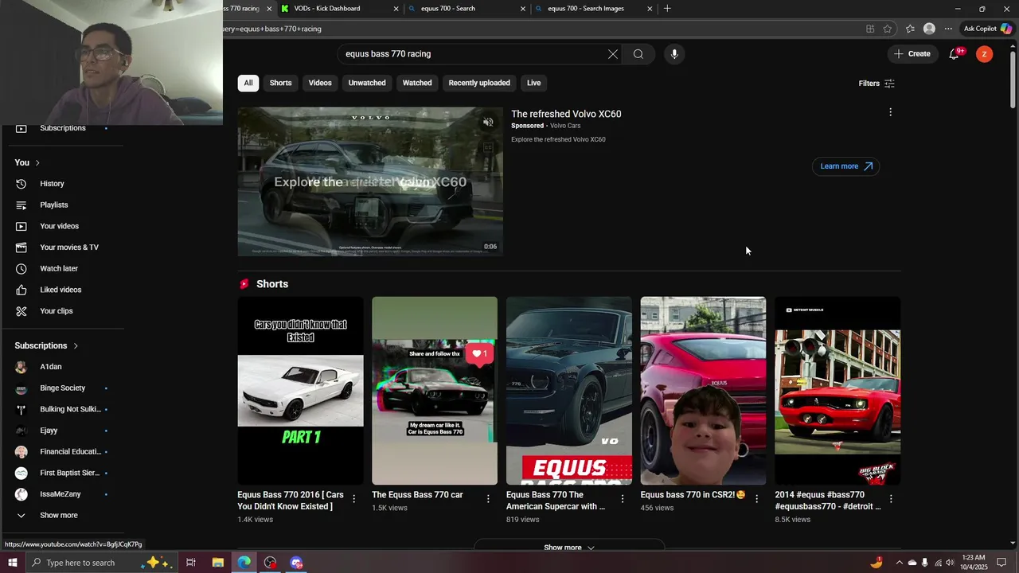Select the Live filter chip

pyautogui.click(x=533, y=83)
